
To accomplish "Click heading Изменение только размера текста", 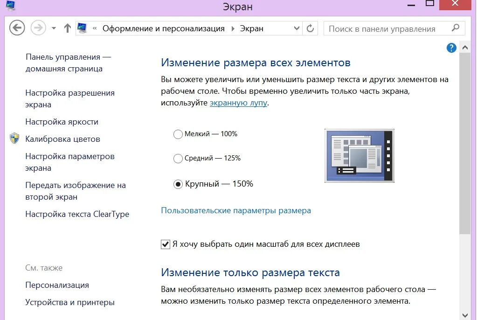I will click(x=250, y=272).
